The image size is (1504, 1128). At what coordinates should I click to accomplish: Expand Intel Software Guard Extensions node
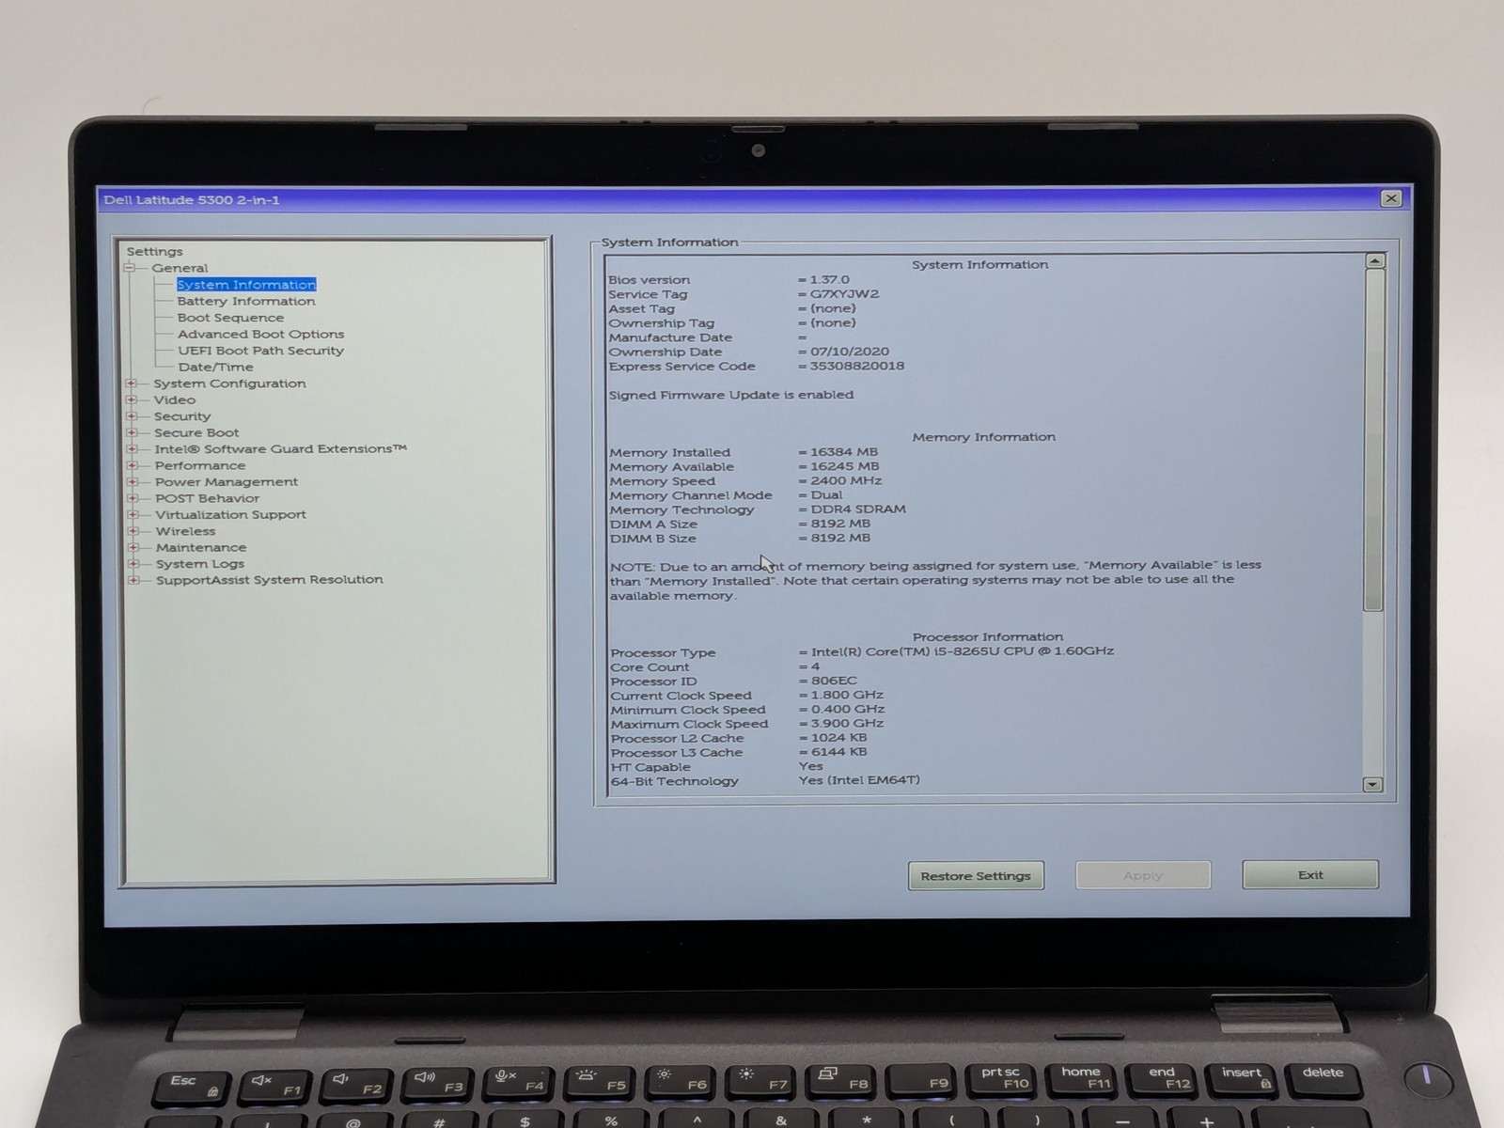pyautogui.click(x=133, y=449)
